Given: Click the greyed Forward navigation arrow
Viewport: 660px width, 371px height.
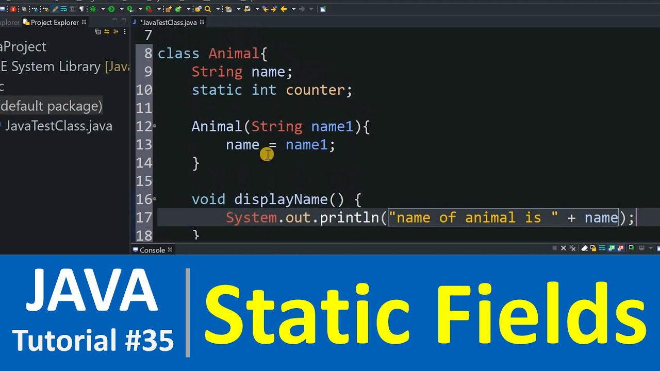Looking at the screenshot, I should pos(302,9).
